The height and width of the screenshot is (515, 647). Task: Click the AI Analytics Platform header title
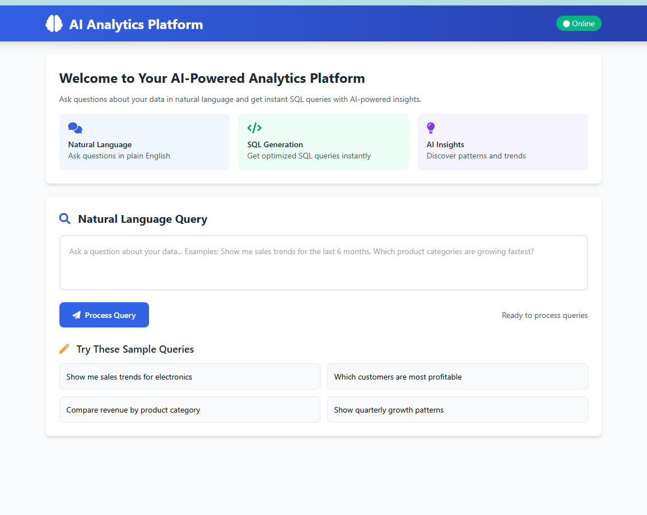[136, 24]
